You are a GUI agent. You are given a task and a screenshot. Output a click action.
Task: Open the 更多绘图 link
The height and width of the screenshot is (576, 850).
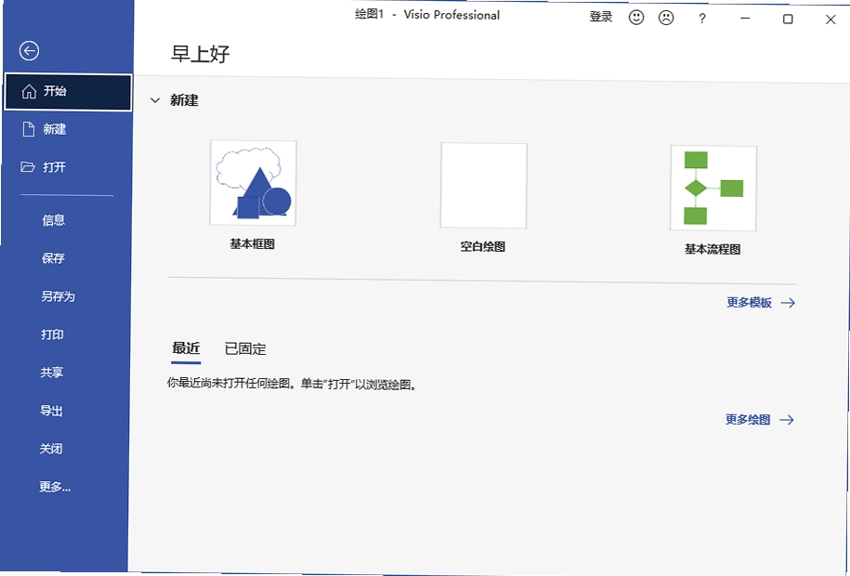tap(760, 420)
